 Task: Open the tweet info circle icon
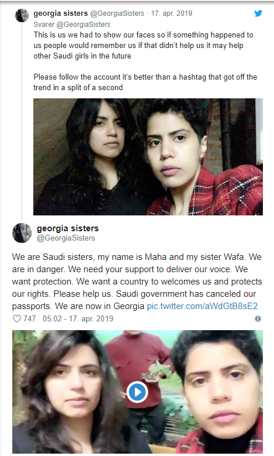point(258,319)
